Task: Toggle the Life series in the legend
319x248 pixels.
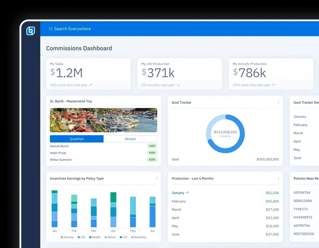Action: [82, 237]
